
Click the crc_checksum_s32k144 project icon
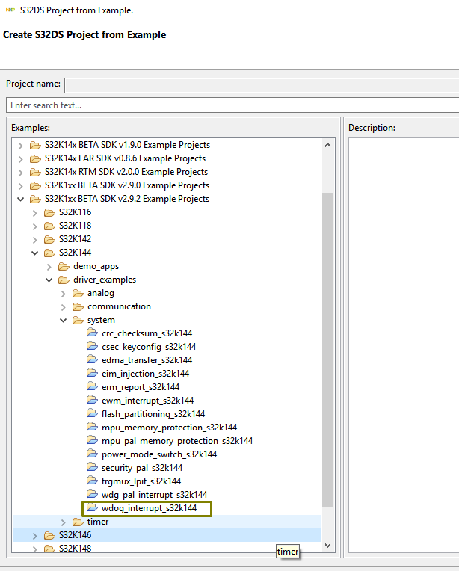tap(92, 333)
